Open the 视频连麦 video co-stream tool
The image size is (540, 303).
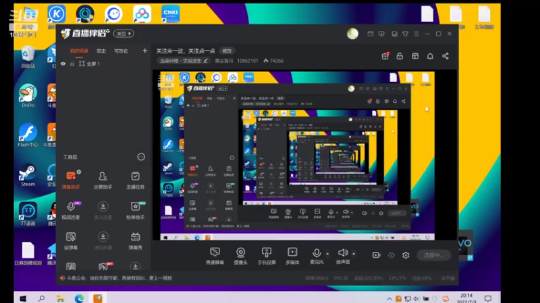(x=71, y=210)
